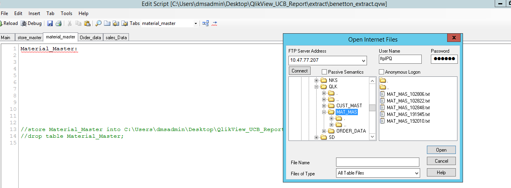Image resolution: width=511 pixels, height=188 pixels.
Task: Collapse the MAT_MAS folder node
Action: pyautogui.click(x=324, y=112)
